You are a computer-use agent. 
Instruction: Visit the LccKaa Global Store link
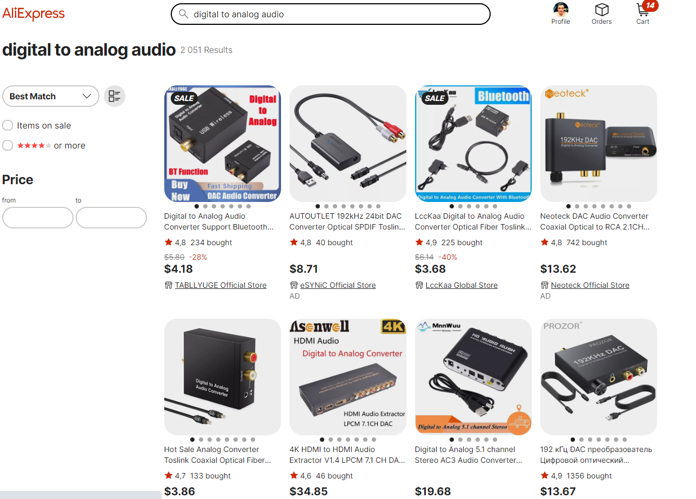[461, 285]
